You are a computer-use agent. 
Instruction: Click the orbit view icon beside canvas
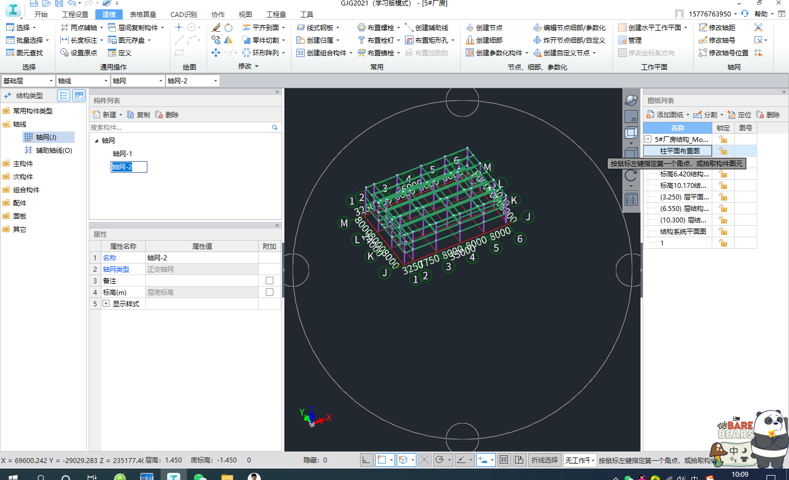631,100
